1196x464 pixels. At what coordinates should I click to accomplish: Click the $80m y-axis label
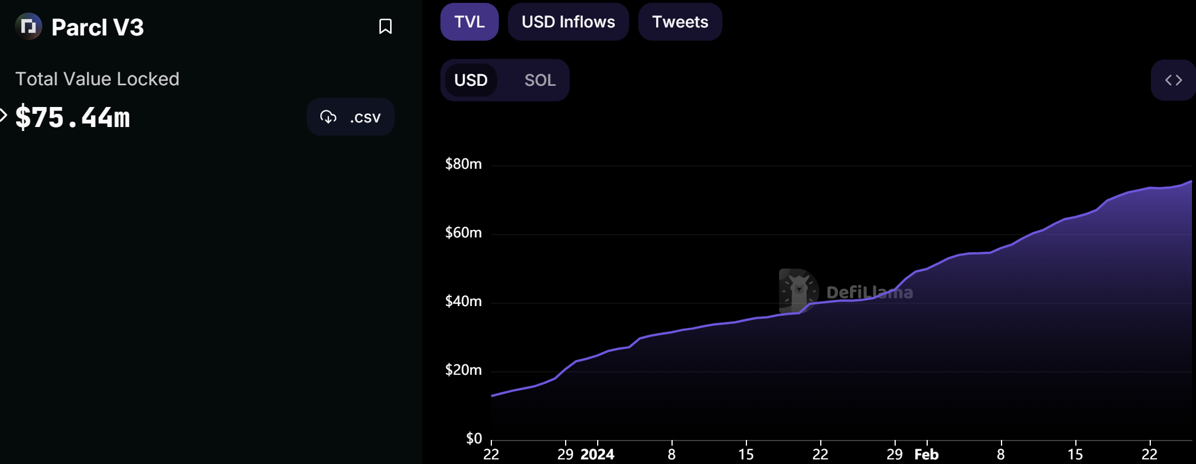pos(463,164)
